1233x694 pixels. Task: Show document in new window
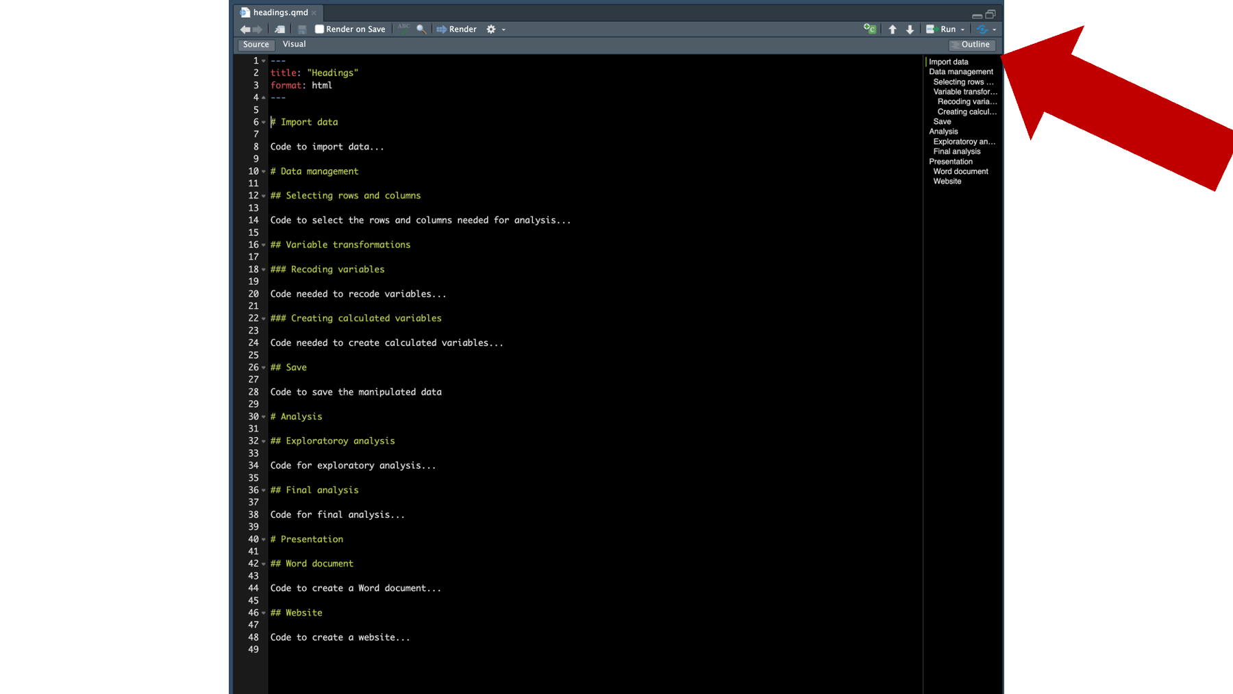279,29
